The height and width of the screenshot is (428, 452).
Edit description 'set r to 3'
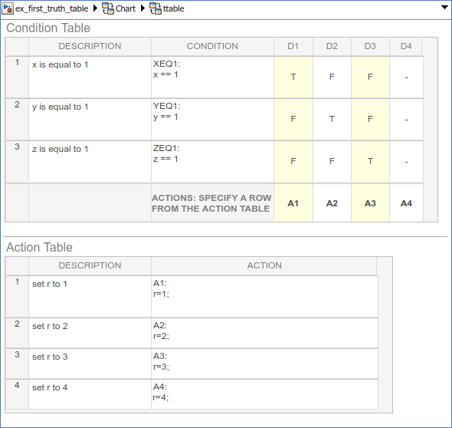click(90, 364)
